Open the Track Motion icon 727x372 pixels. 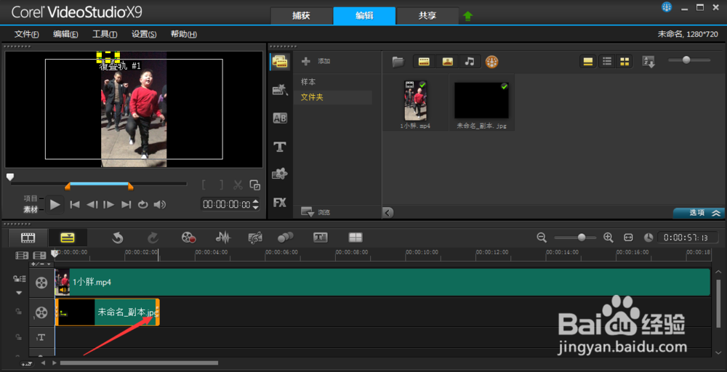pos(285,238)
